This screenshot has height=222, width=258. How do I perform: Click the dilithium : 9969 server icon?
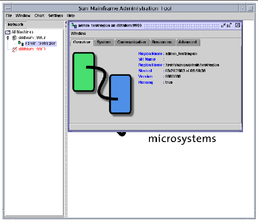tap(15, 38)
